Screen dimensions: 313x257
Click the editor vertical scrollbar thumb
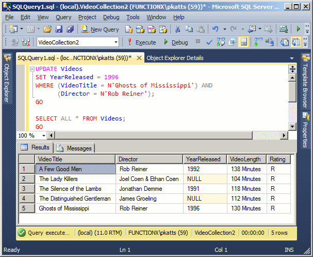click(x=292, y=92)
